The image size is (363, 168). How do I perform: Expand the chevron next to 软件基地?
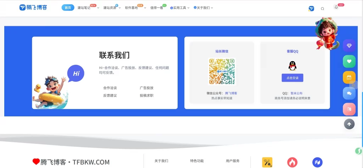145,8
